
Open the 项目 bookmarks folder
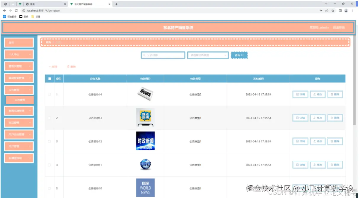click(x=36, y=17)
